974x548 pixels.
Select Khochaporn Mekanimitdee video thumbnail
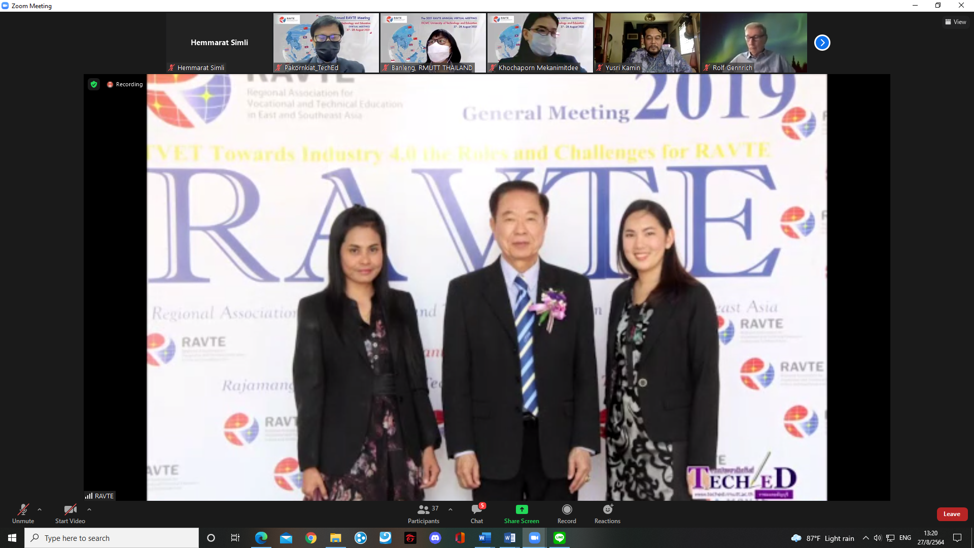(540, 43)
